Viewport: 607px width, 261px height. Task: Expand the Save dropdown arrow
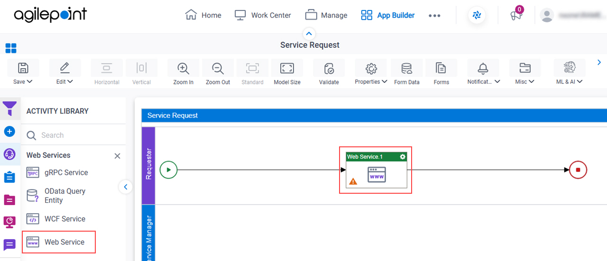click(x=30, y=81)
